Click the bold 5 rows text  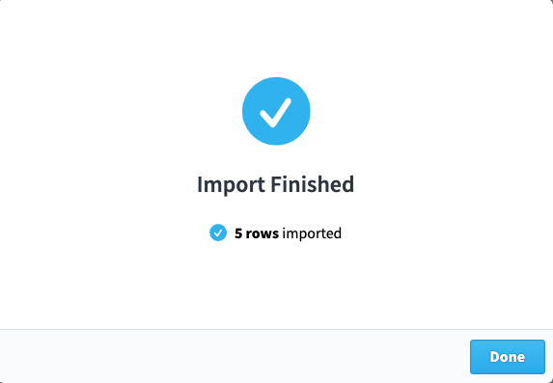[257, 233]
